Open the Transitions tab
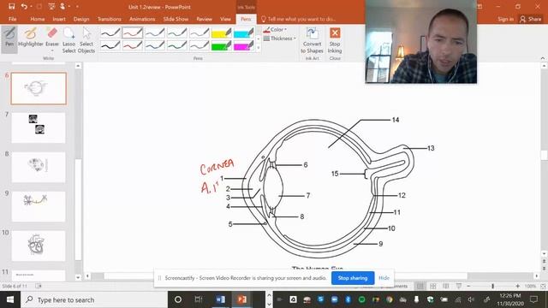The width and height of the screenshot is (548, 308). [110, 19]
